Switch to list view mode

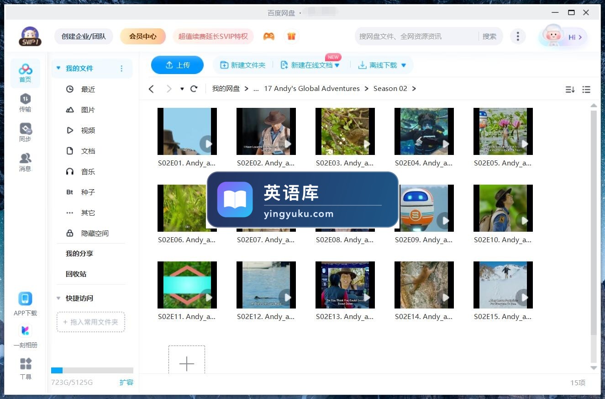pos(586,90)
